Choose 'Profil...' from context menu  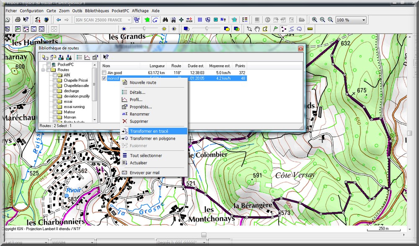click(x=154, y=100)
